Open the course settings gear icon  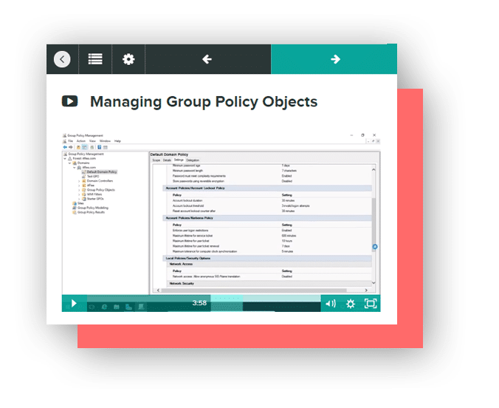[128, 59]
